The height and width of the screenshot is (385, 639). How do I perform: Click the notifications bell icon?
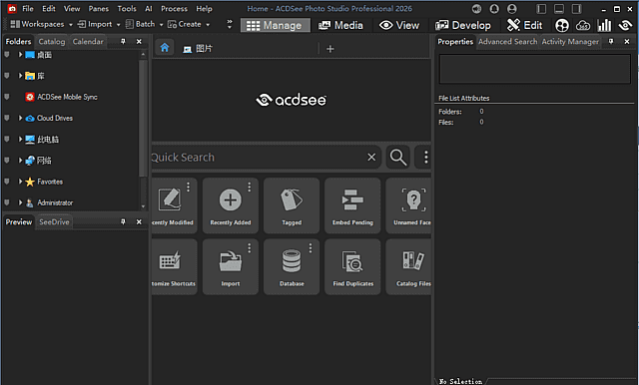(x=494, y=9)
